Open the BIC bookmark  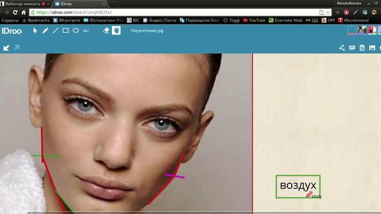pos(133,20)
